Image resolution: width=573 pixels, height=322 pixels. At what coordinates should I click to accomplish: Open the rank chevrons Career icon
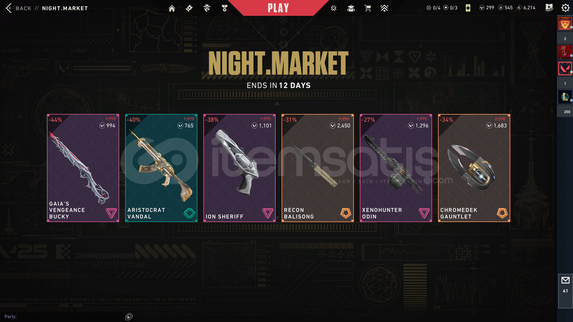(384, 8)
